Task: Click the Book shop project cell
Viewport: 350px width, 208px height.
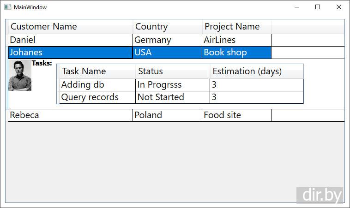Action: pos(225,53)
